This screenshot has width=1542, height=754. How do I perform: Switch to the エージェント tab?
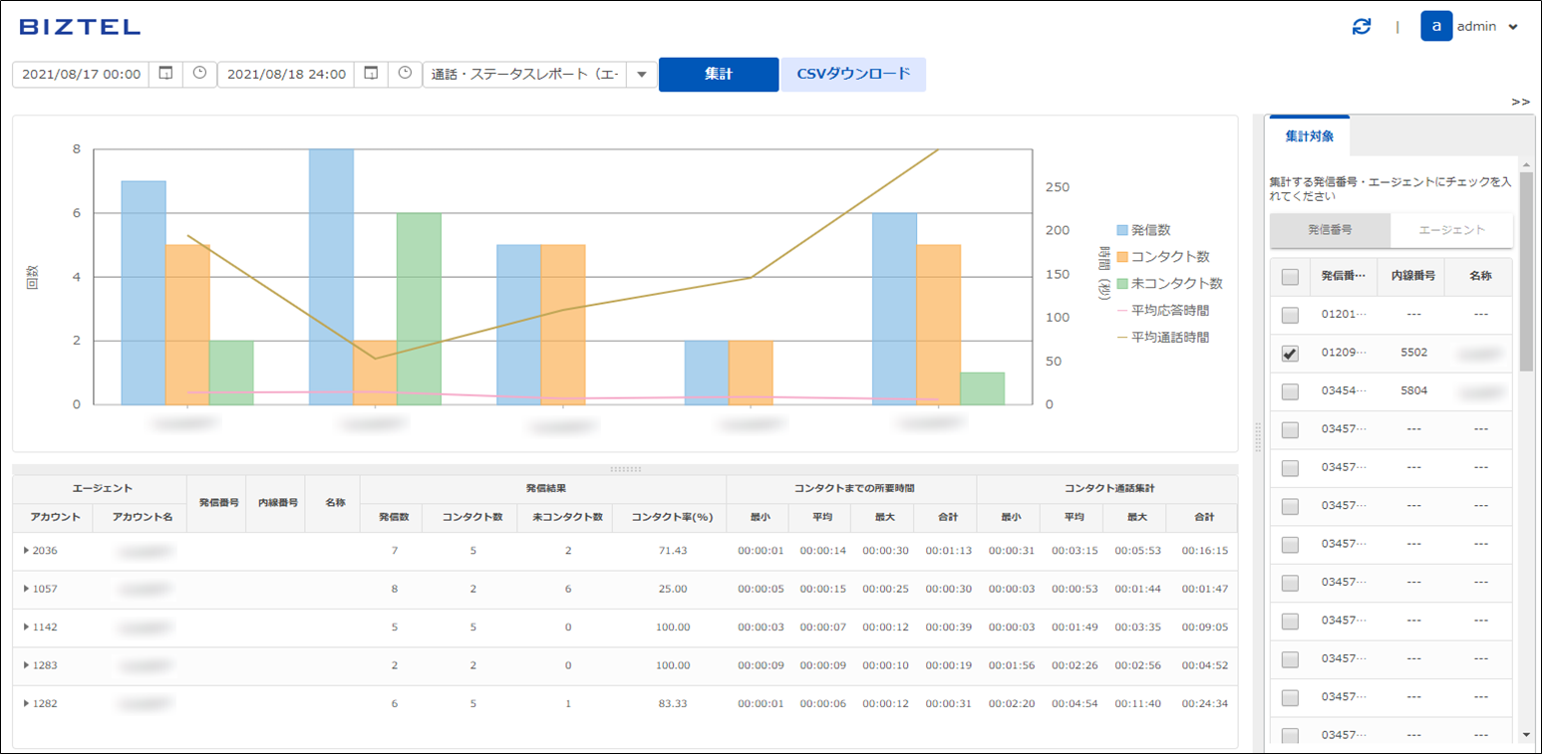pos(1451,230)
